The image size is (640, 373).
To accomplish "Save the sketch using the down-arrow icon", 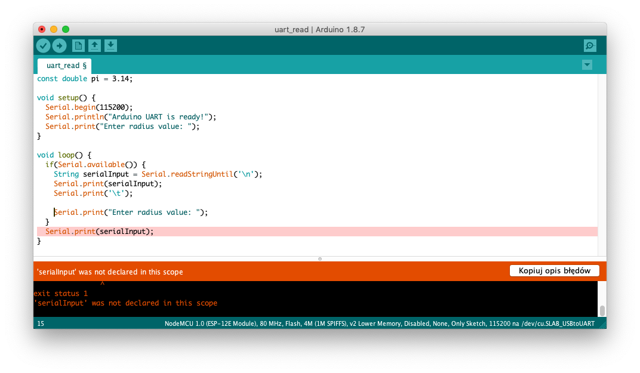I will coord(110,46).
